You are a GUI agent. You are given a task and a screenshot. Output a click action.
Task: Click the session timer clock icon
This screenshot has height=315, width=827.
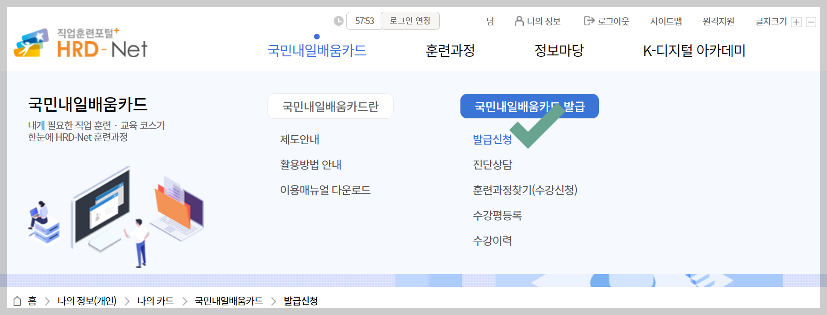pos(338,21)
